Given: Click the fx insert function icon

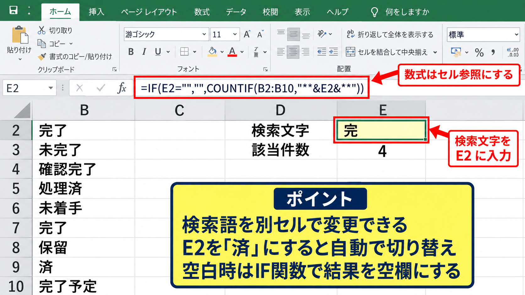Looking at the screenshot, I should [122, 88].
